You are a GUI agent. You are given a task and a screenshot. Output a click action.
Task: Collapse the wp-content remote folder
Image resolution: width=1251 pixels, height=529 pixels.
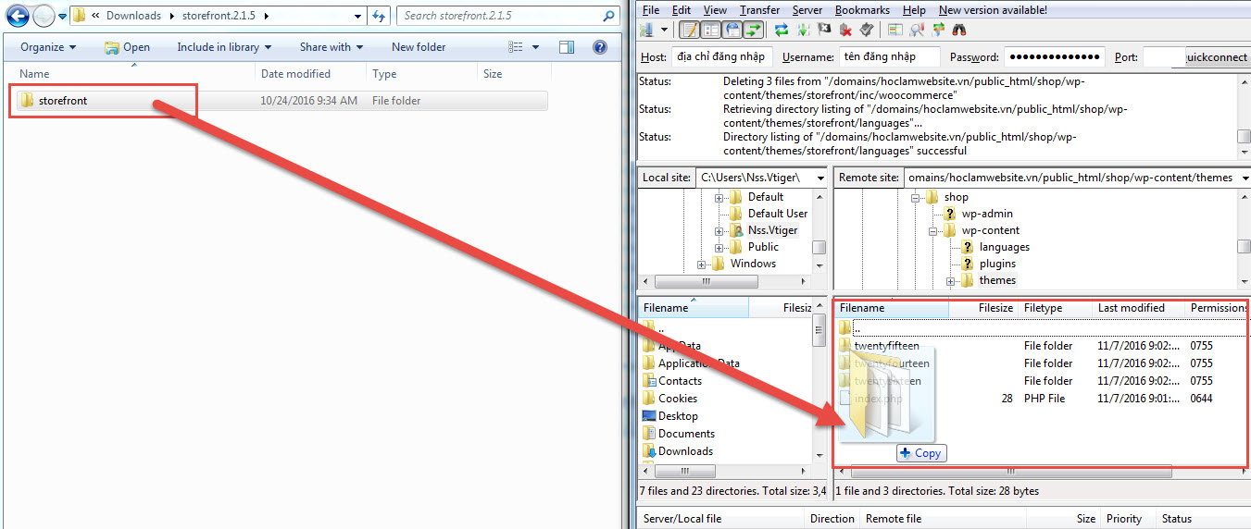933,230
